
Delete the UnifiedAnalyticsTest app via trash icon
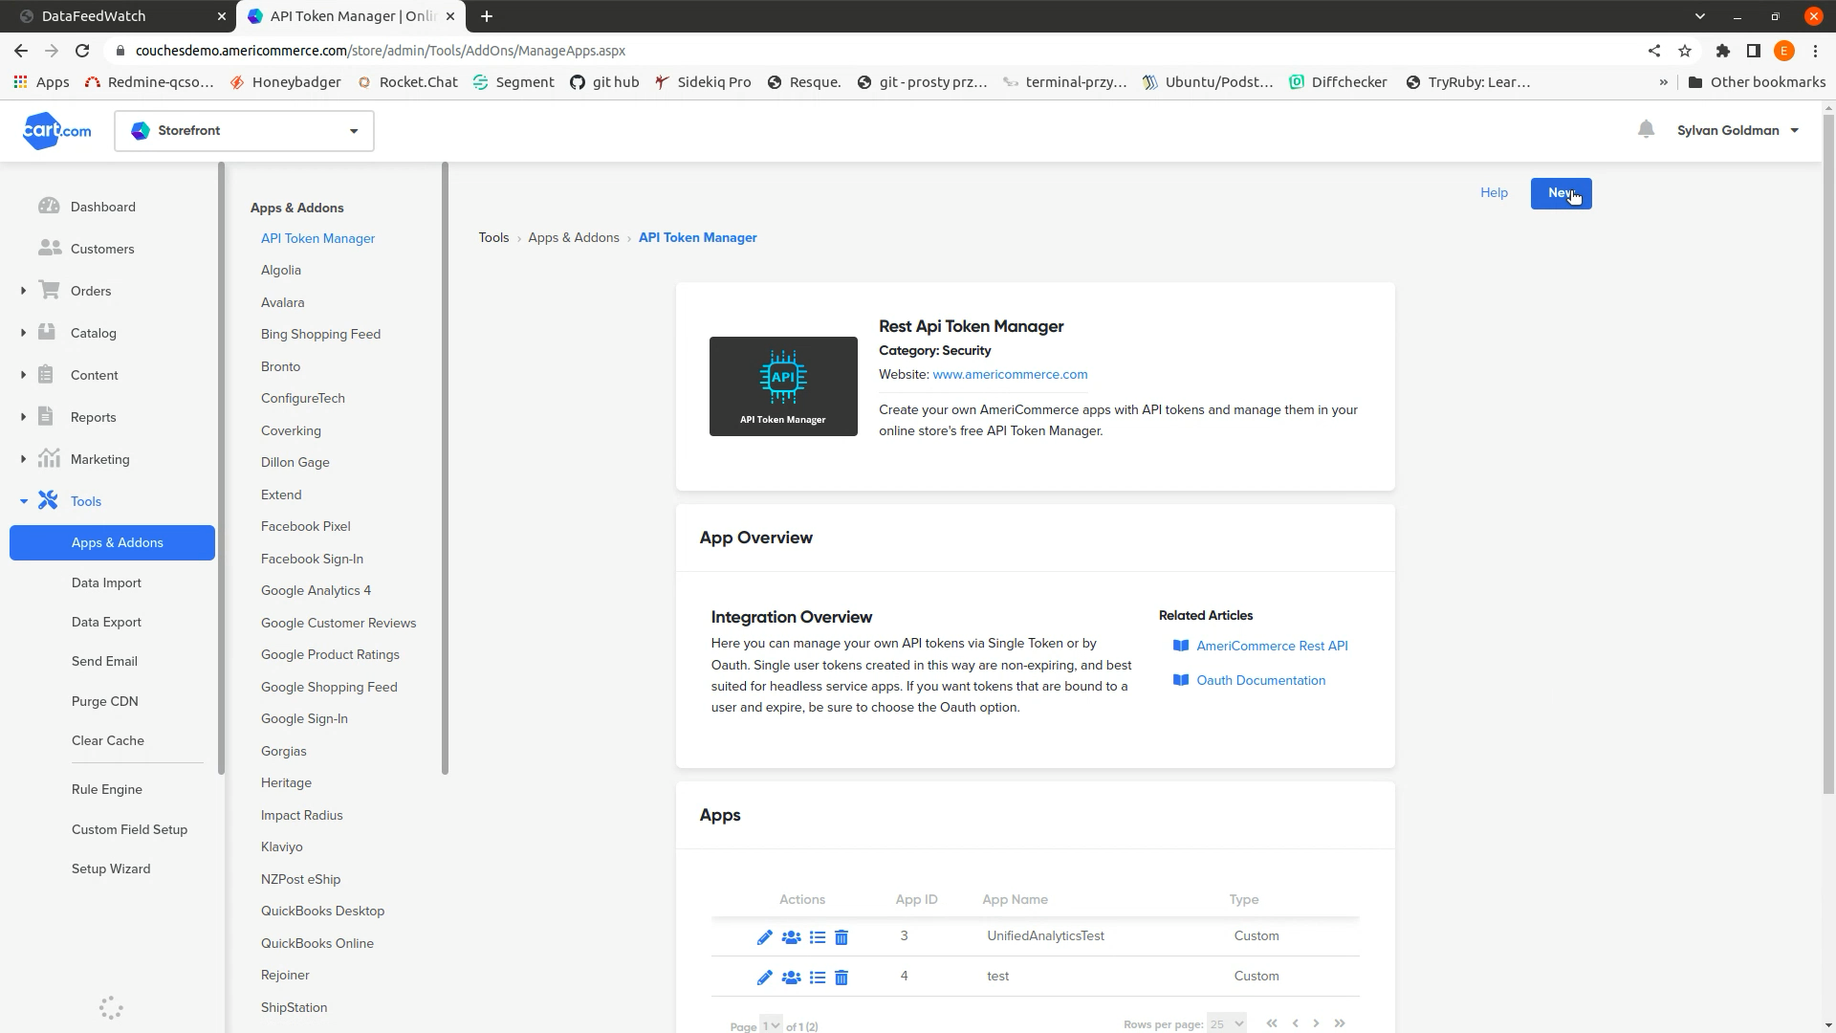pos(841,937)
